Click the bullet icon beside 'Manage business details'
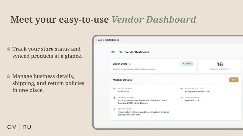 (x=9, y=76)
